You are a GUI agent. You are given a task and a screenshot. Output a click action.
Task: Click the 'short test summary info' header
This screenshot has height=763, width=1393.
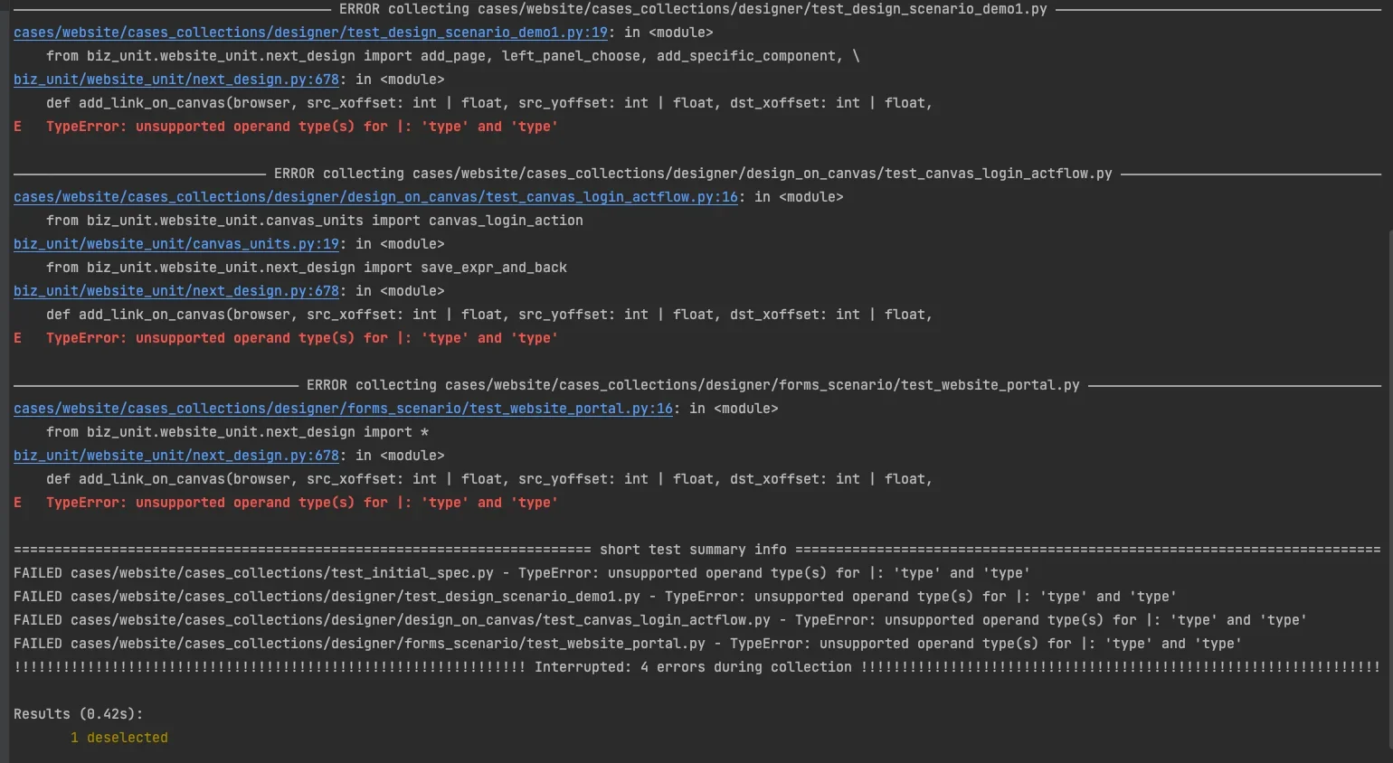click(x=693, y=550)
